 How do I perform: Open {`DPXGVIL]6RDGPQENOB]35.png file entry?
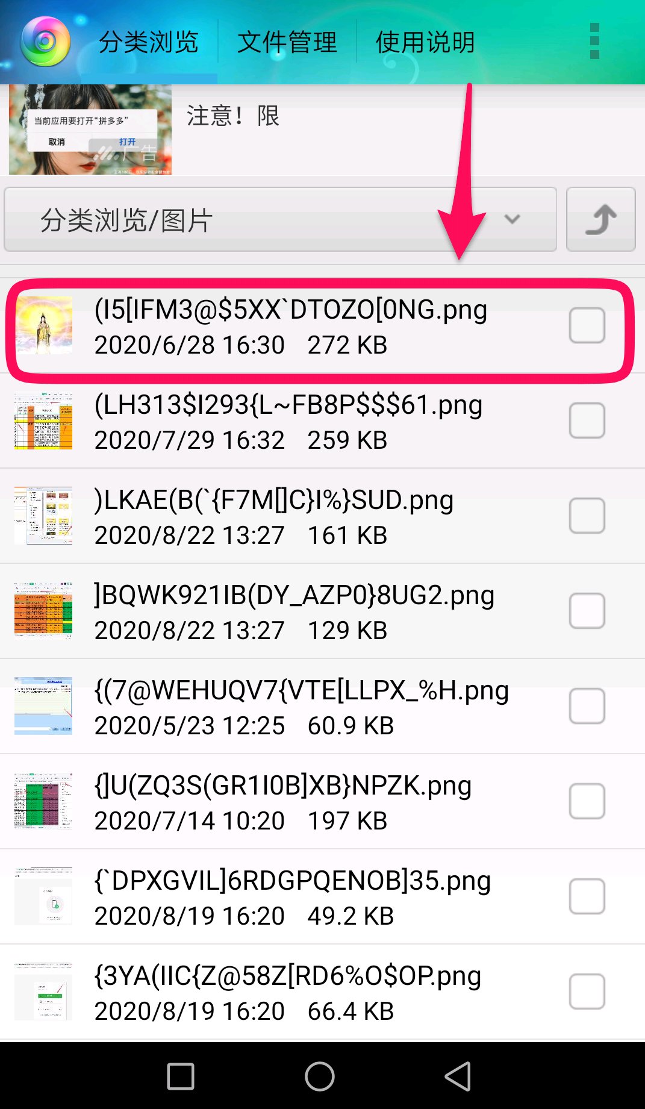[322, 896]
